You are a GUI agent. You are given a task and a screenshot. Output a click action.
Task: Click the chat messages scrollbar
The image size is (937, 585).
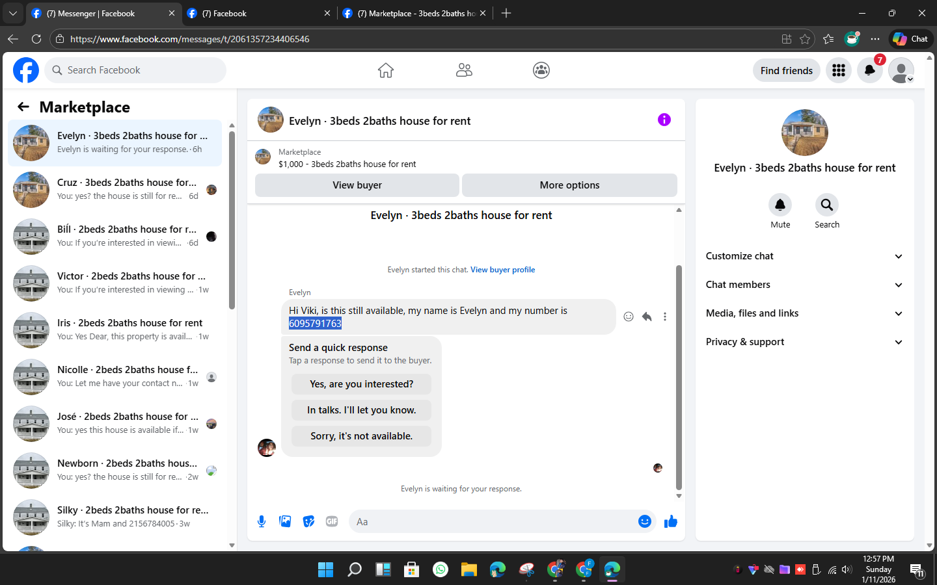(x=679, y=377)
